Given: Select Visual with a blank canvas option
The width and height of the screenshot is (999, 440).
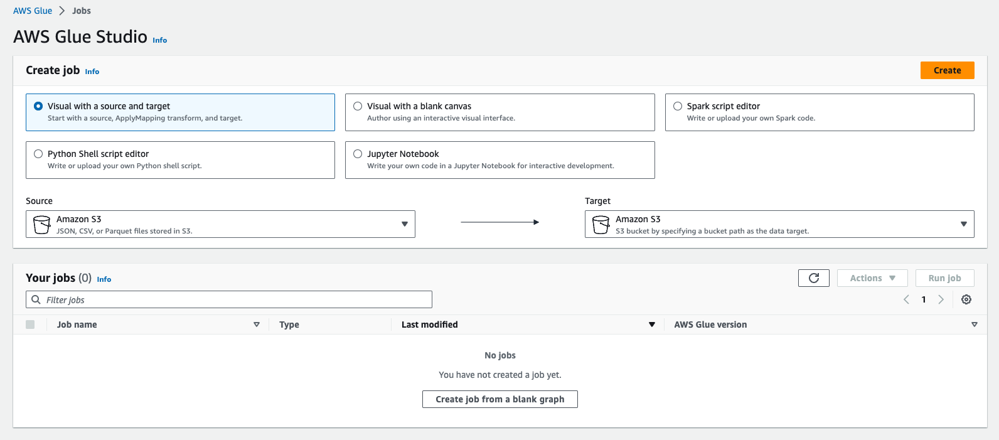Looking at the screenshot, I should (499, 112).
